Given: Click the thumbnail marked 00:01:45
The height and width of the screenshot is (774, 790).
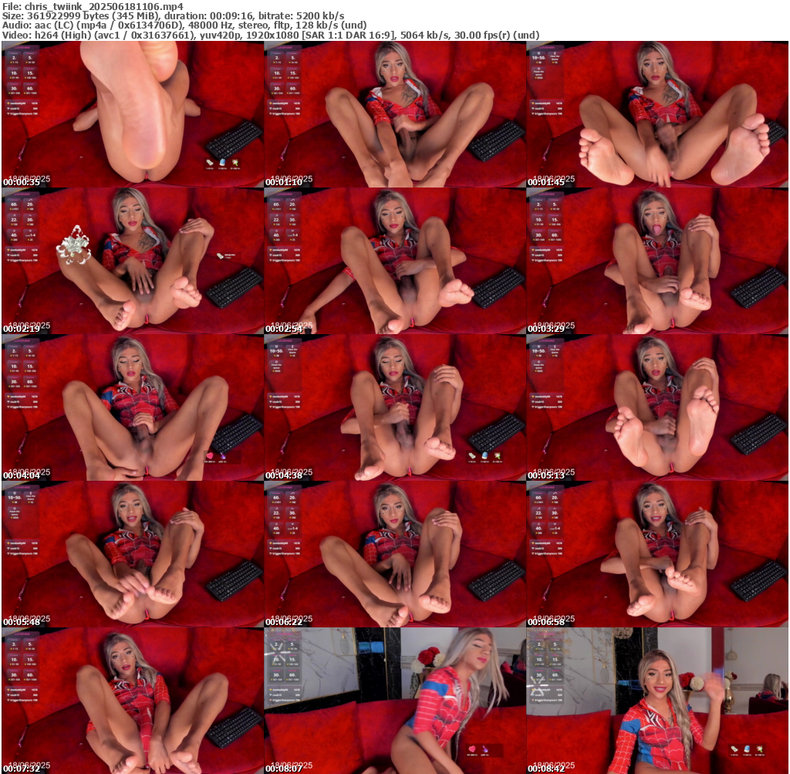Looking at the screenshot, I should (x=657, y=114).
